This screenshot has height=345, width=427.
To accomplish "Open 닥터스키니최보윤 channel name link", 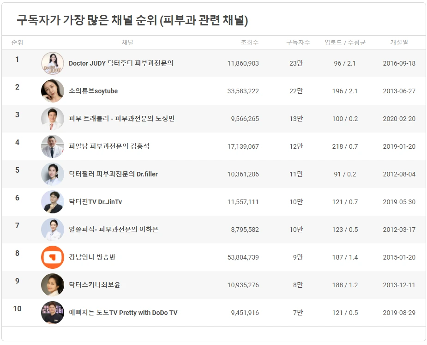I will pos(95,285).
